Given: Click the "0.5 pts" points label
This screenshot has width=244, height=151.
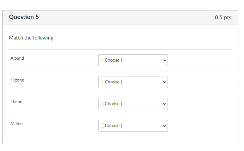Looking at the screenshot, I should click(x=223, y=17).
